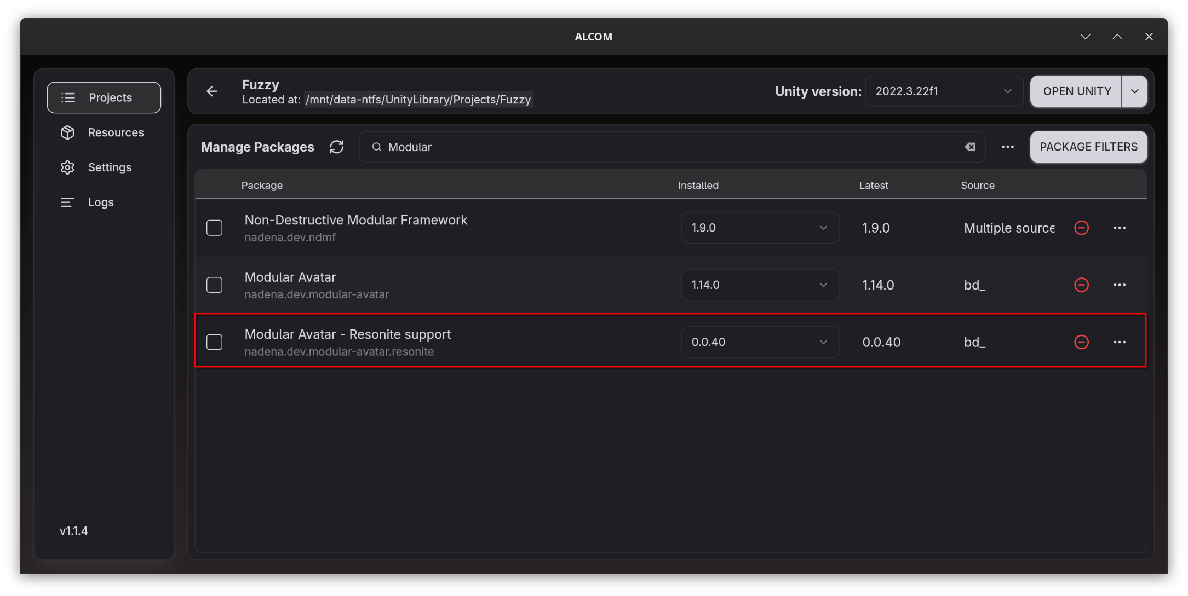This screenshot has height=596, width=1188.
Task: Remove the Non-Destructive Modular Framework package
Action: [x=1082, y=228]
